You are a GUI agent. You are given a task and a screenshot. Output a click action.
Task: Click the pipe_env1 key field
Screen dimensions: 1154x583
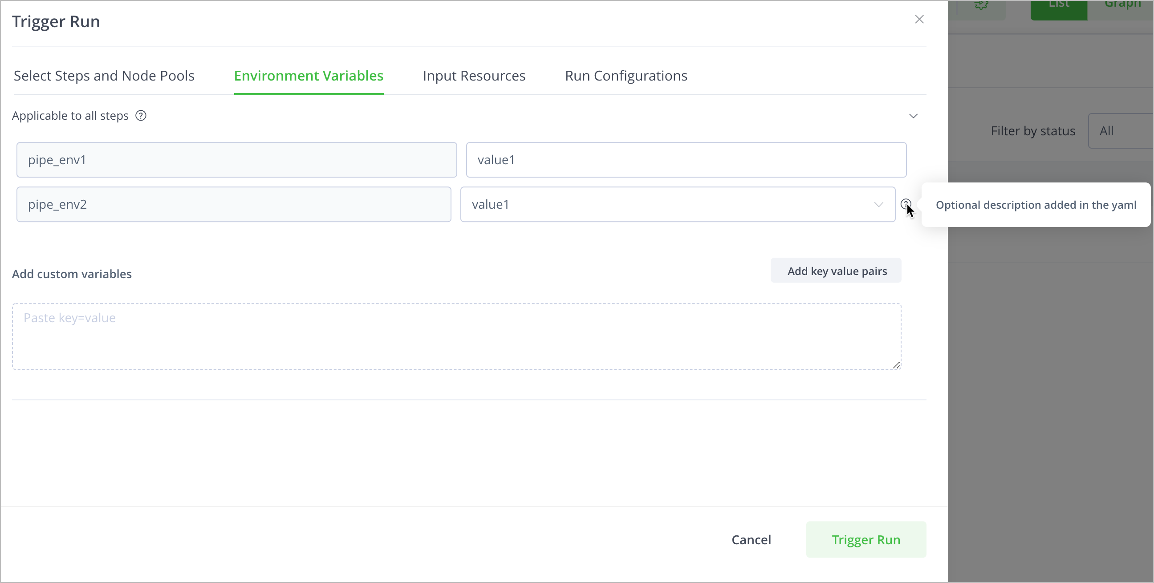tap(236, 160)
